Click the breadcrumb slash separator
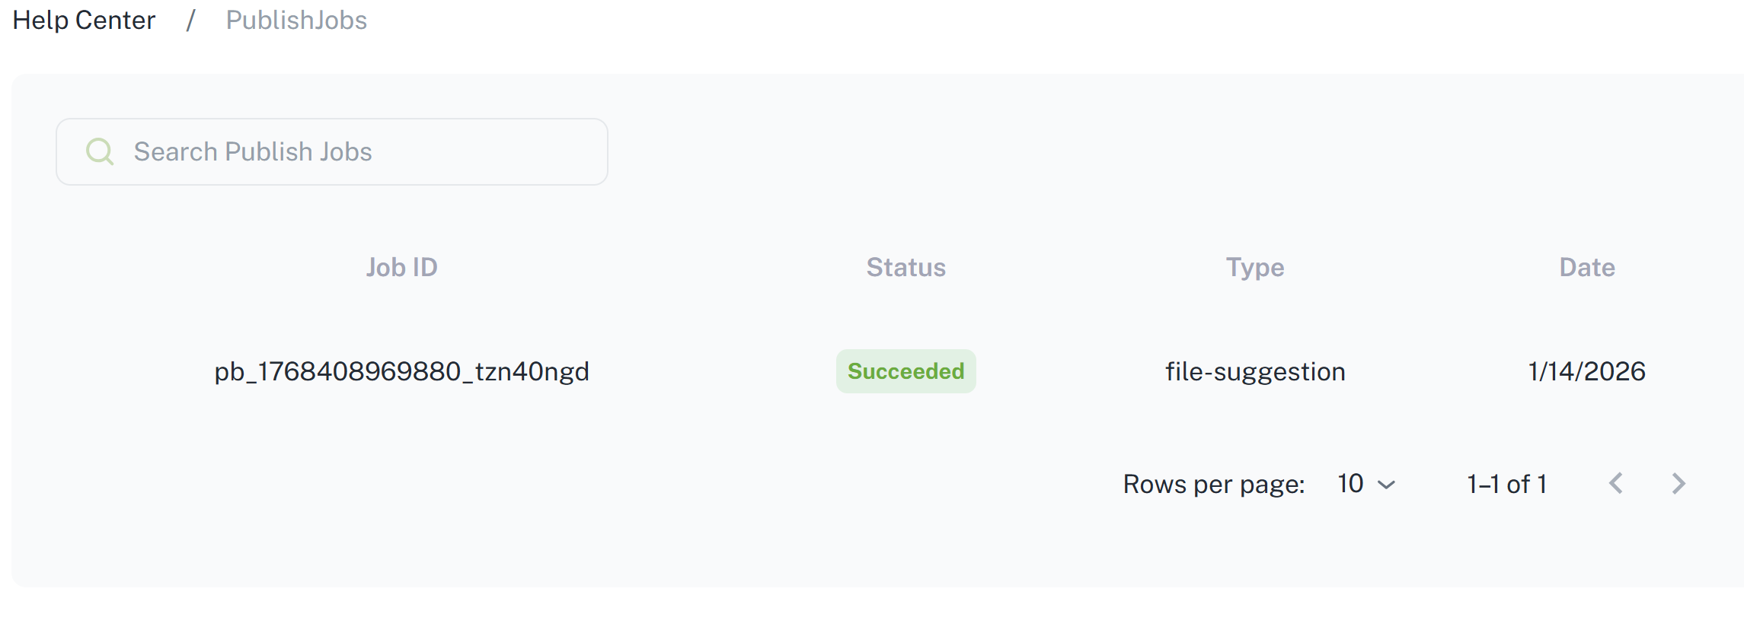 (x=190, y=20)
